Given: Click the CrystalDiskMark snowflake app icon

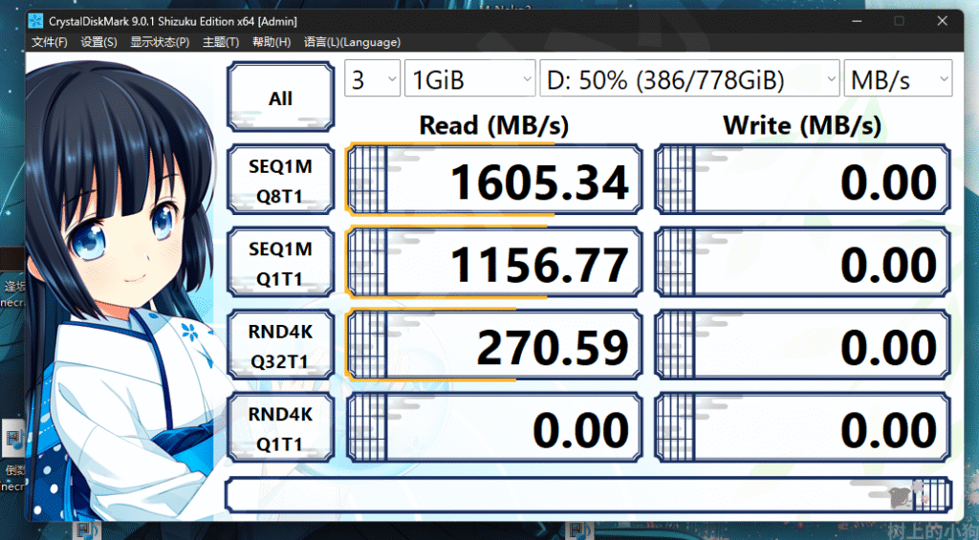Looking at the screenshot, I should pyautogui.click(x=35, y=21).
